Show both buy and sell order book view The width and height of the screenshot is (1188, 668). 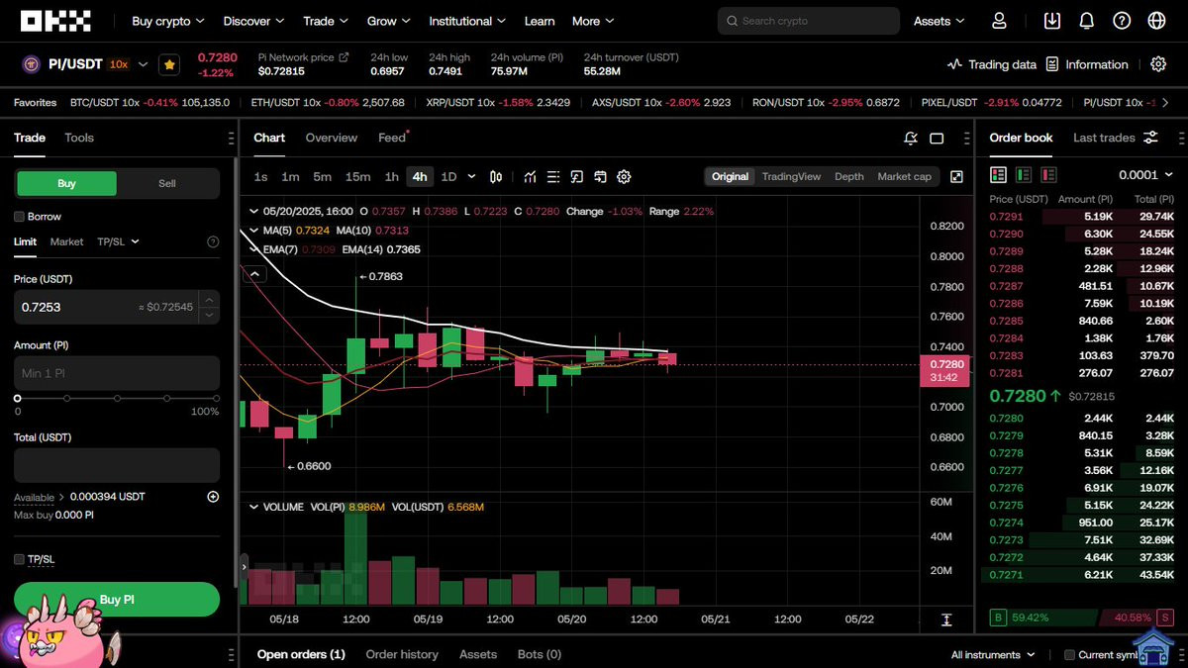pos(998,174)
